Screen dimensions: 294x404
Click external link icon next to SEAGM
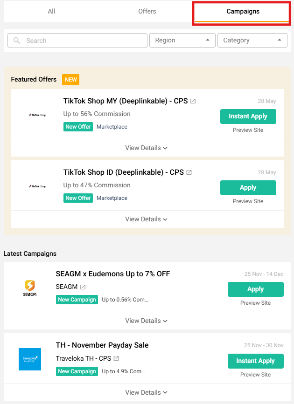(x=83, y=287)
